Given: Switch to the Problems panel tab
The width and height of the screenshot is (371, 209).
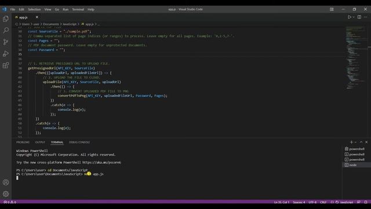Looking at the screenshot, I should 23,142.
